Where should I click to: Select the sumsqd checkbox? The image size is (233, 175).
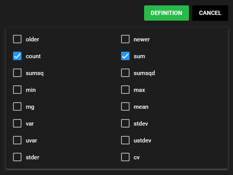pyautogui.click(x=125, y=73)
